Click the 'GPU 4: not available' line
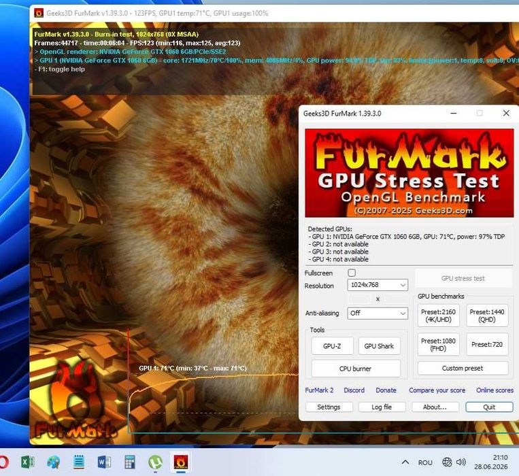The width and height of the screenshot is (519, 476). 338,259
